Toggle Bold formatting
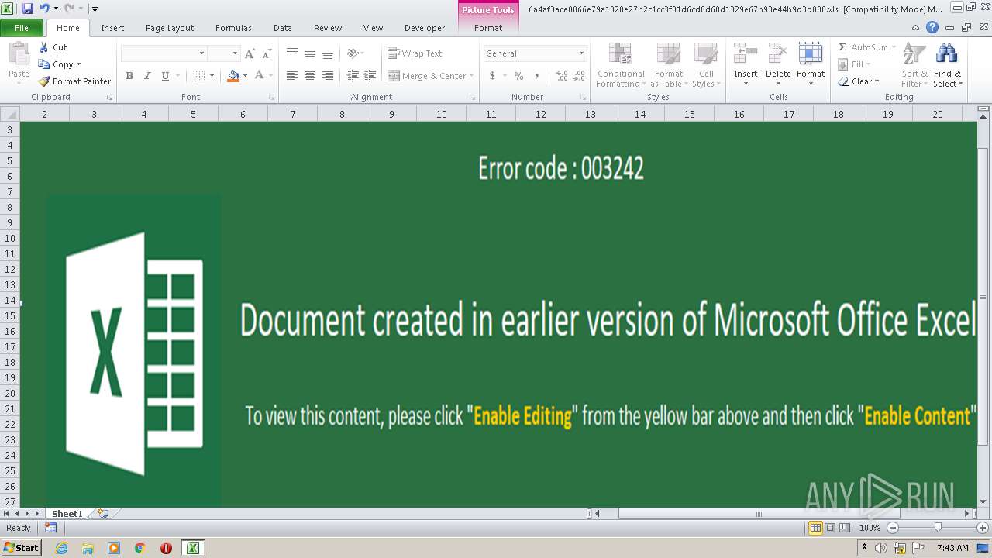The height and width of the screenshot is (558, 992). click(x=129, y=76)
